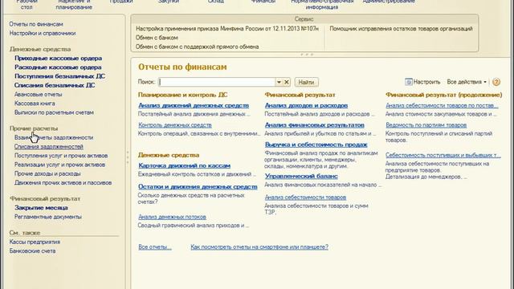Screen dimensions: 514x289
Task: Open Закрытие месяца
Action: tap(41, 208)
